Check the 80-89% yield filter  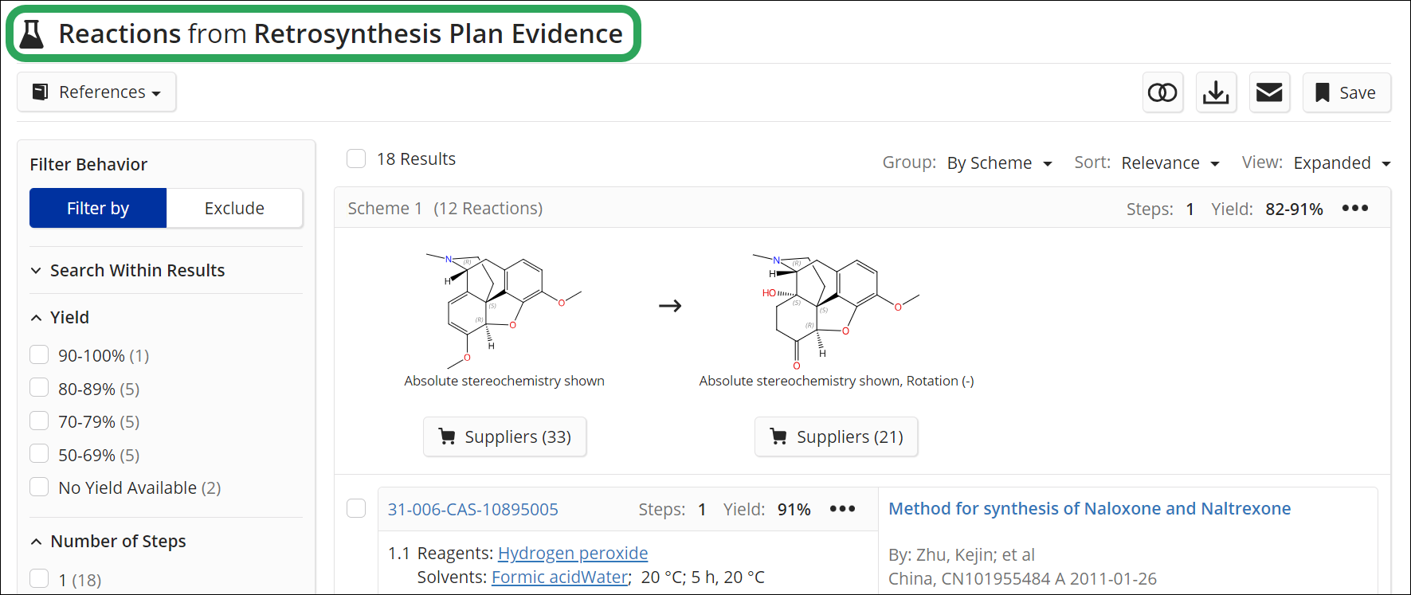(39, 388)
